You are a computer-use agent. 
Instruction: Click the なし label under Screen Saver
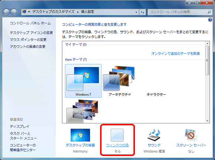[191, 152]
